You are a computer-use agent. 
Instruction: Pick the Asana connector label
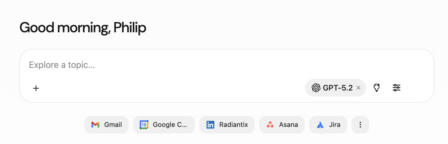pos(288,125)
